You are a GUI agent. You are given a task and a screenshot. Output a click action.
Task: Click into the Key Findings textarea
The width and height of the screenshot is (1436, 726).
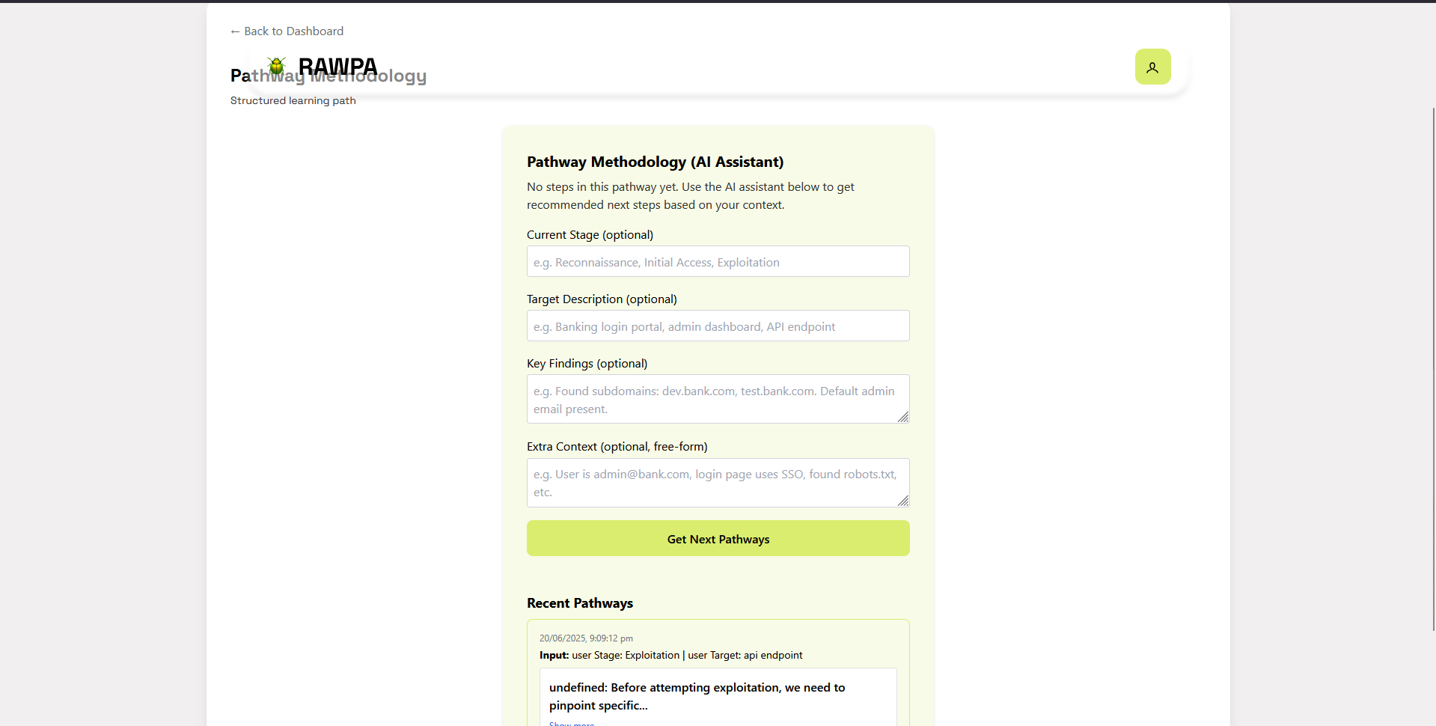(x=718, y=400)
